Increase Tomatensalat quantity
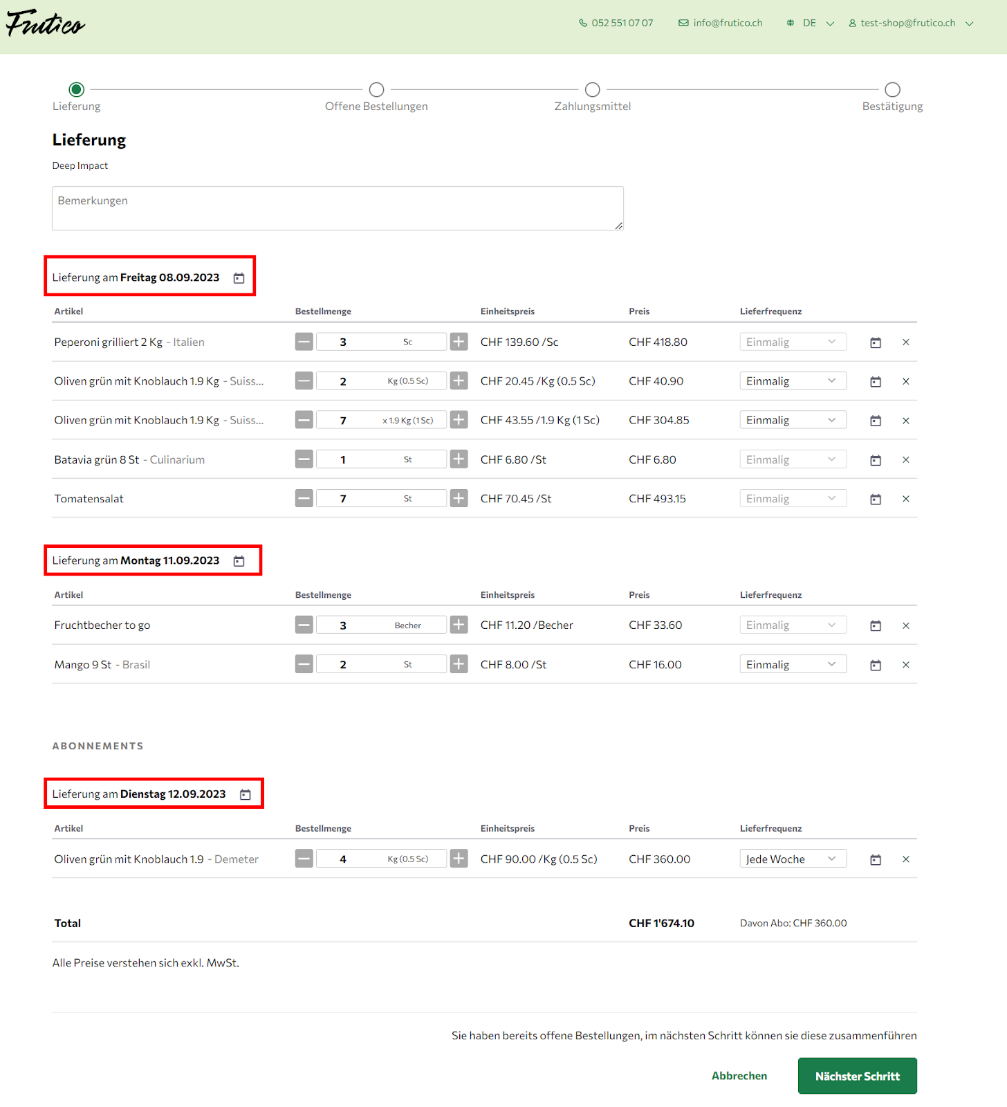This screenshot has height=1107, width=1007. tap(459, 498)
